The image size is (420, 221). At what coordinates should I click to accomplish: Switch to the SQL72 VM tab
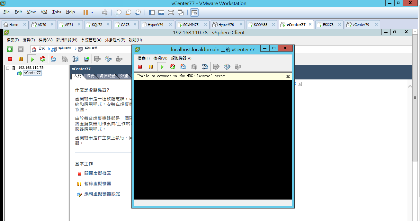(97, 25)
